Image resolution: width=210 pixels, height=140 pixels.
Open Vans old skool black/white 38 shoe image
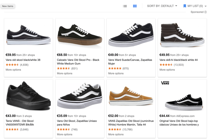[x=28, y=35]
